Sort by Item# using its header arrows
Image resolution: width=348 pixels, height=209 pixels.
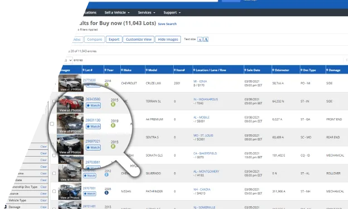175,70
